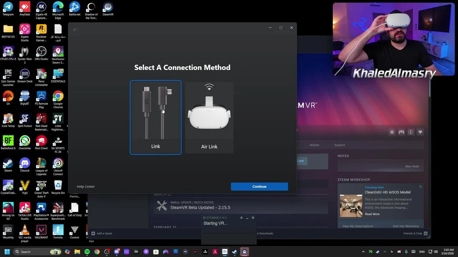Viewport: 458px width, 257px height.
Task: Open Rockstar Games launcher icon
Action: point(41,33)
